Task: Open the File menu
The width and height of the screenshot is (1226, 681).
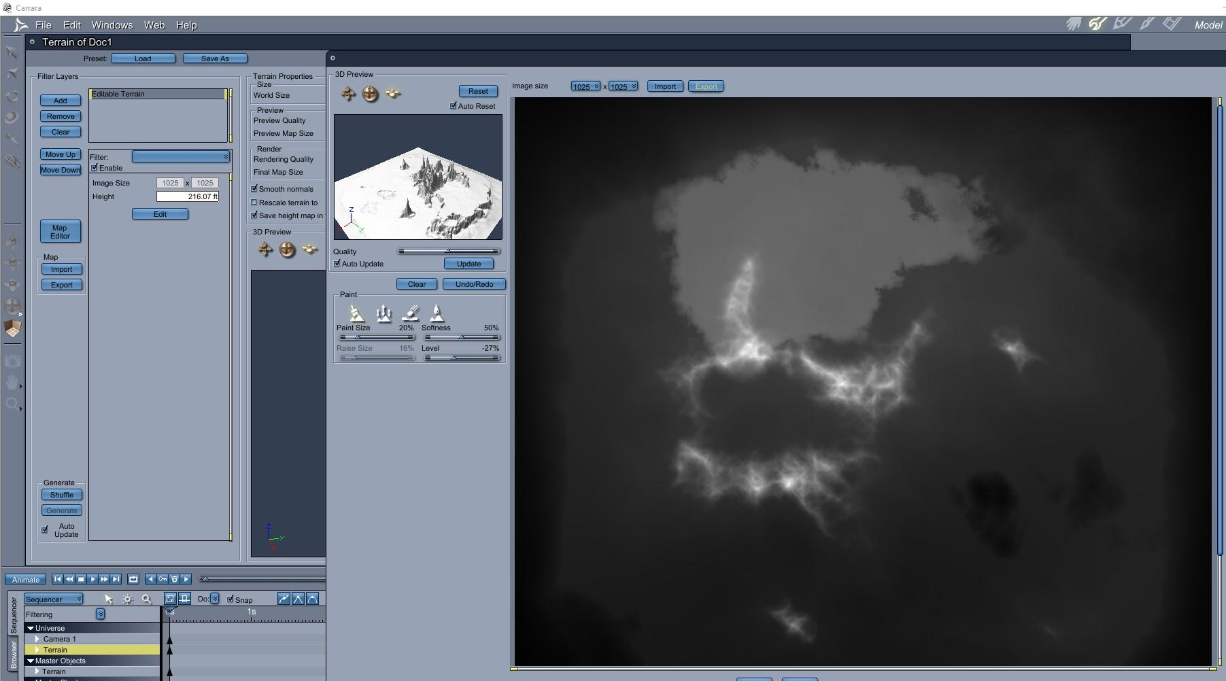Action: (x=44, y=25)
